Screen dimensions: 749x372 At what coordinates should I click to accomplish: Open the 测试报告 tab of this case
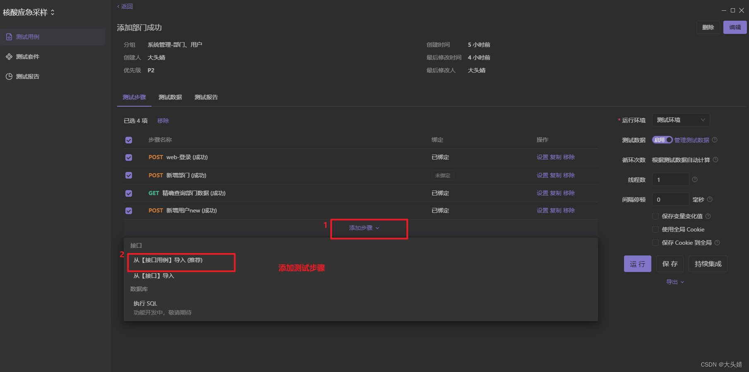[206, 97]
